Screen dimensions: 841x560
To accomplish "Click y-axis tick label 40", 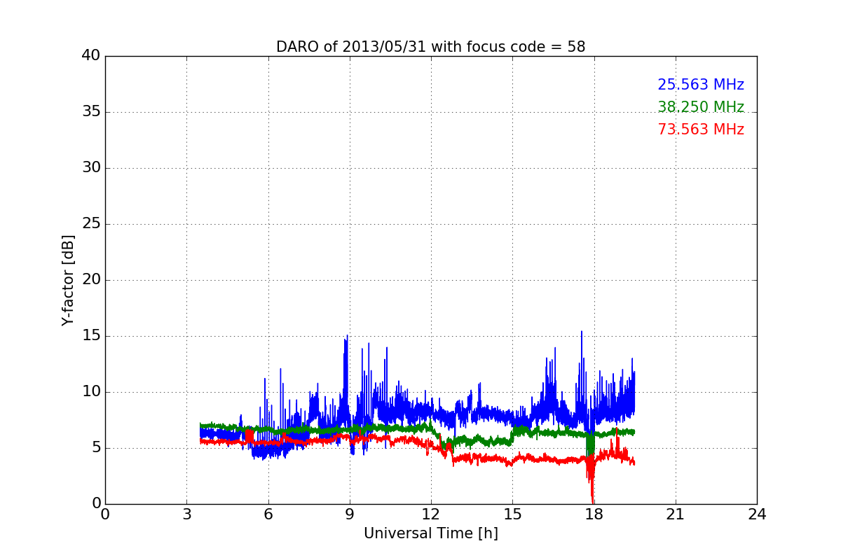I will pyautogui.click(x=91, y=56).
